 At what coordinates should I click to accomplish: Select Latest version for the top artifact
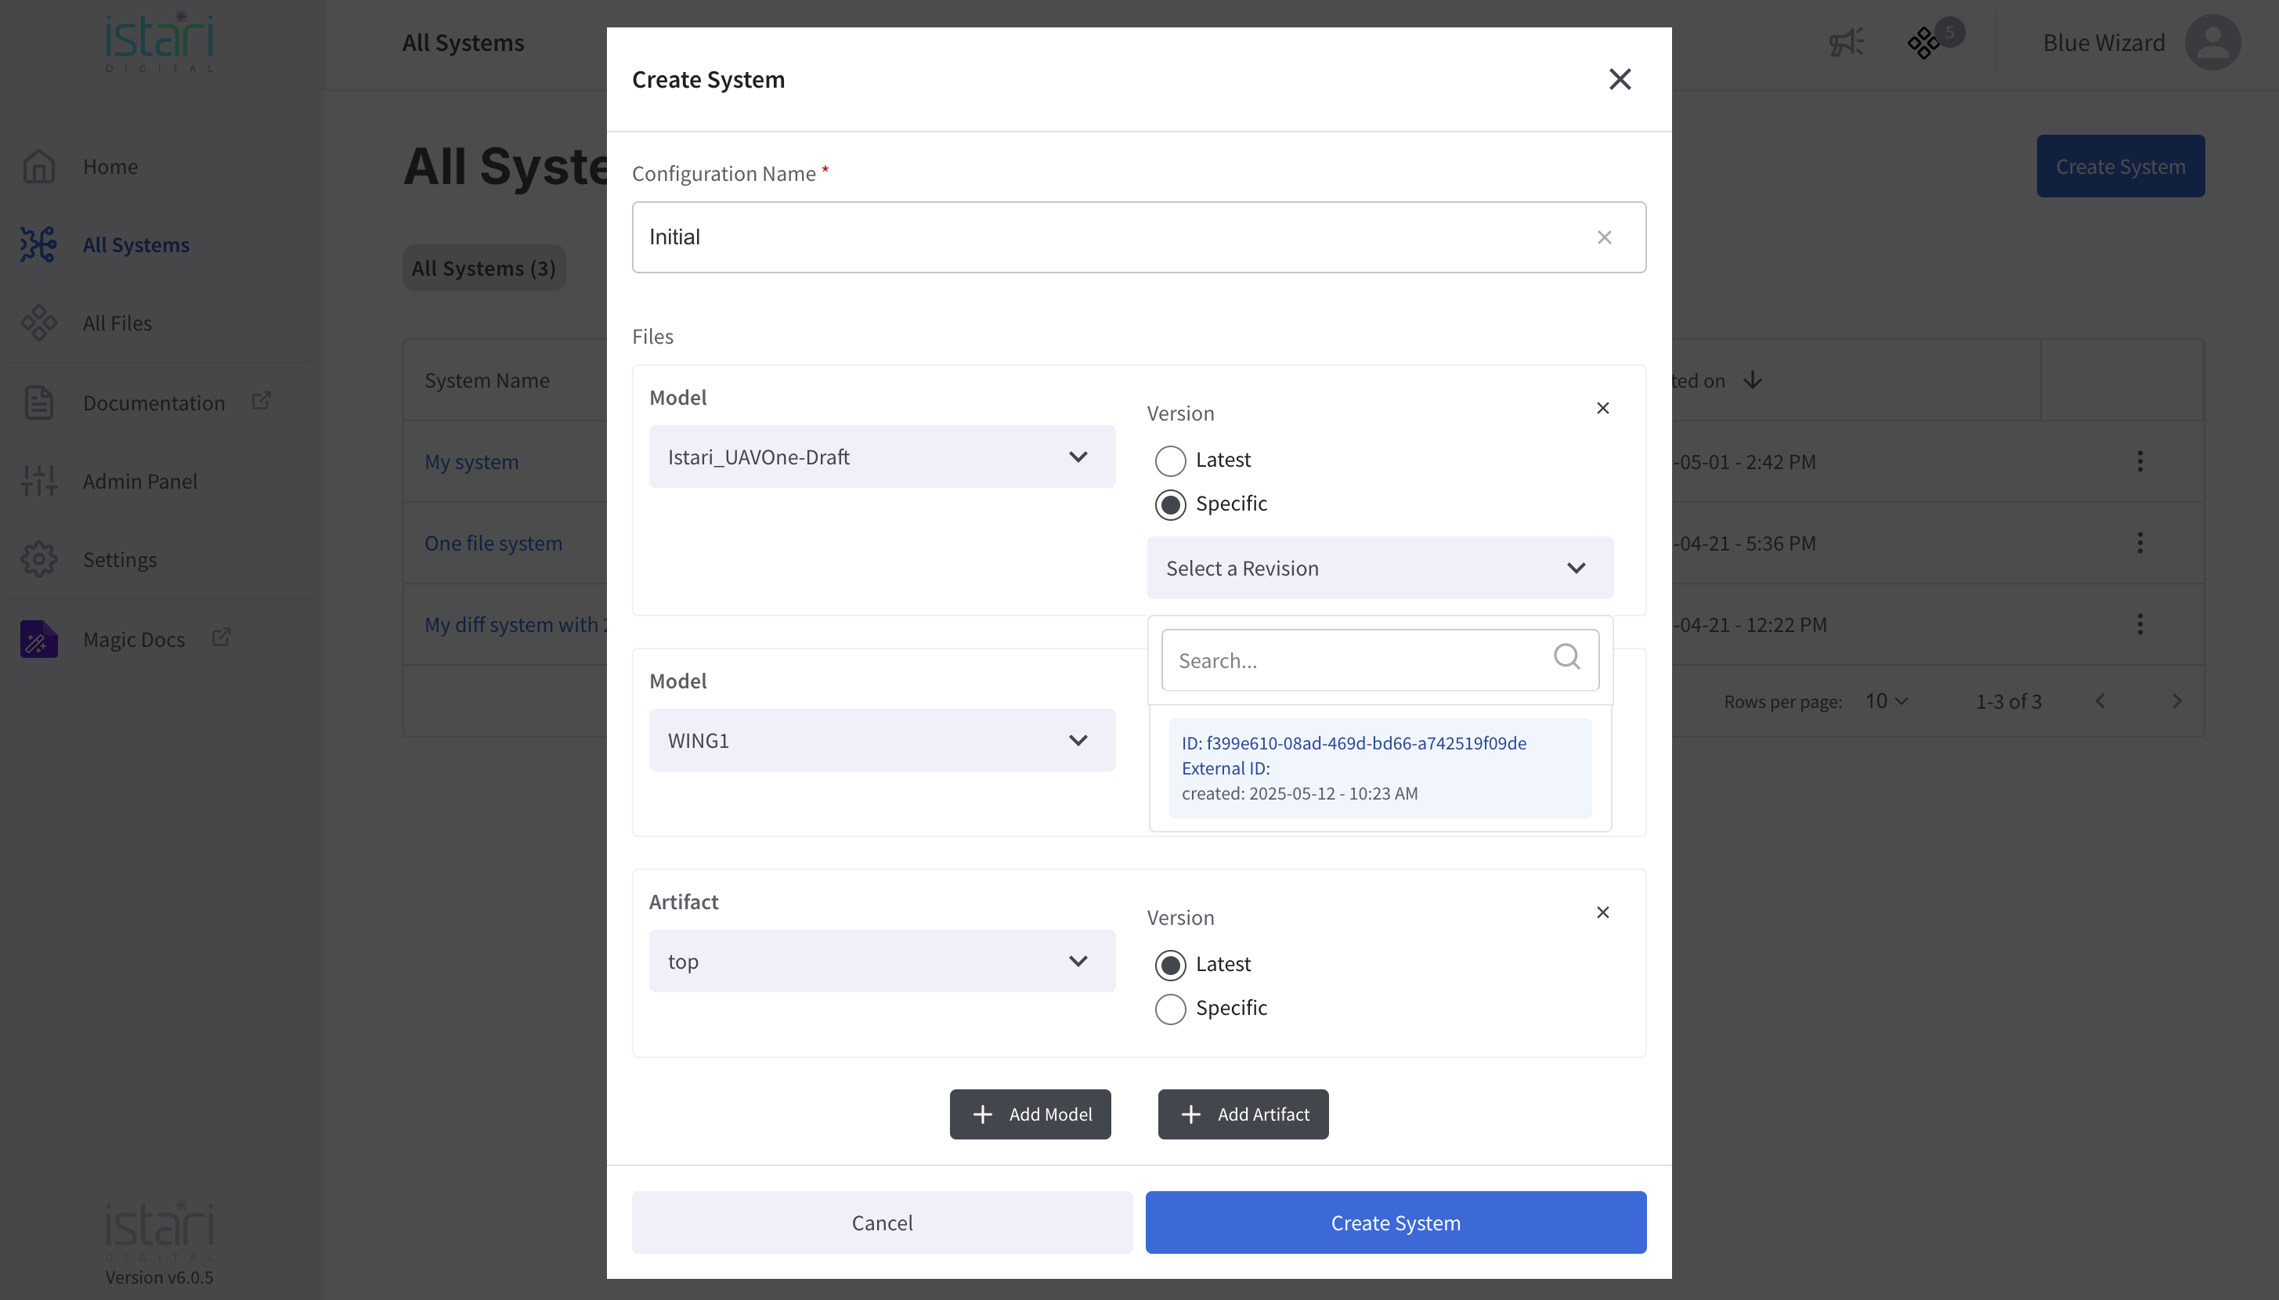(x=1170, y=964)
